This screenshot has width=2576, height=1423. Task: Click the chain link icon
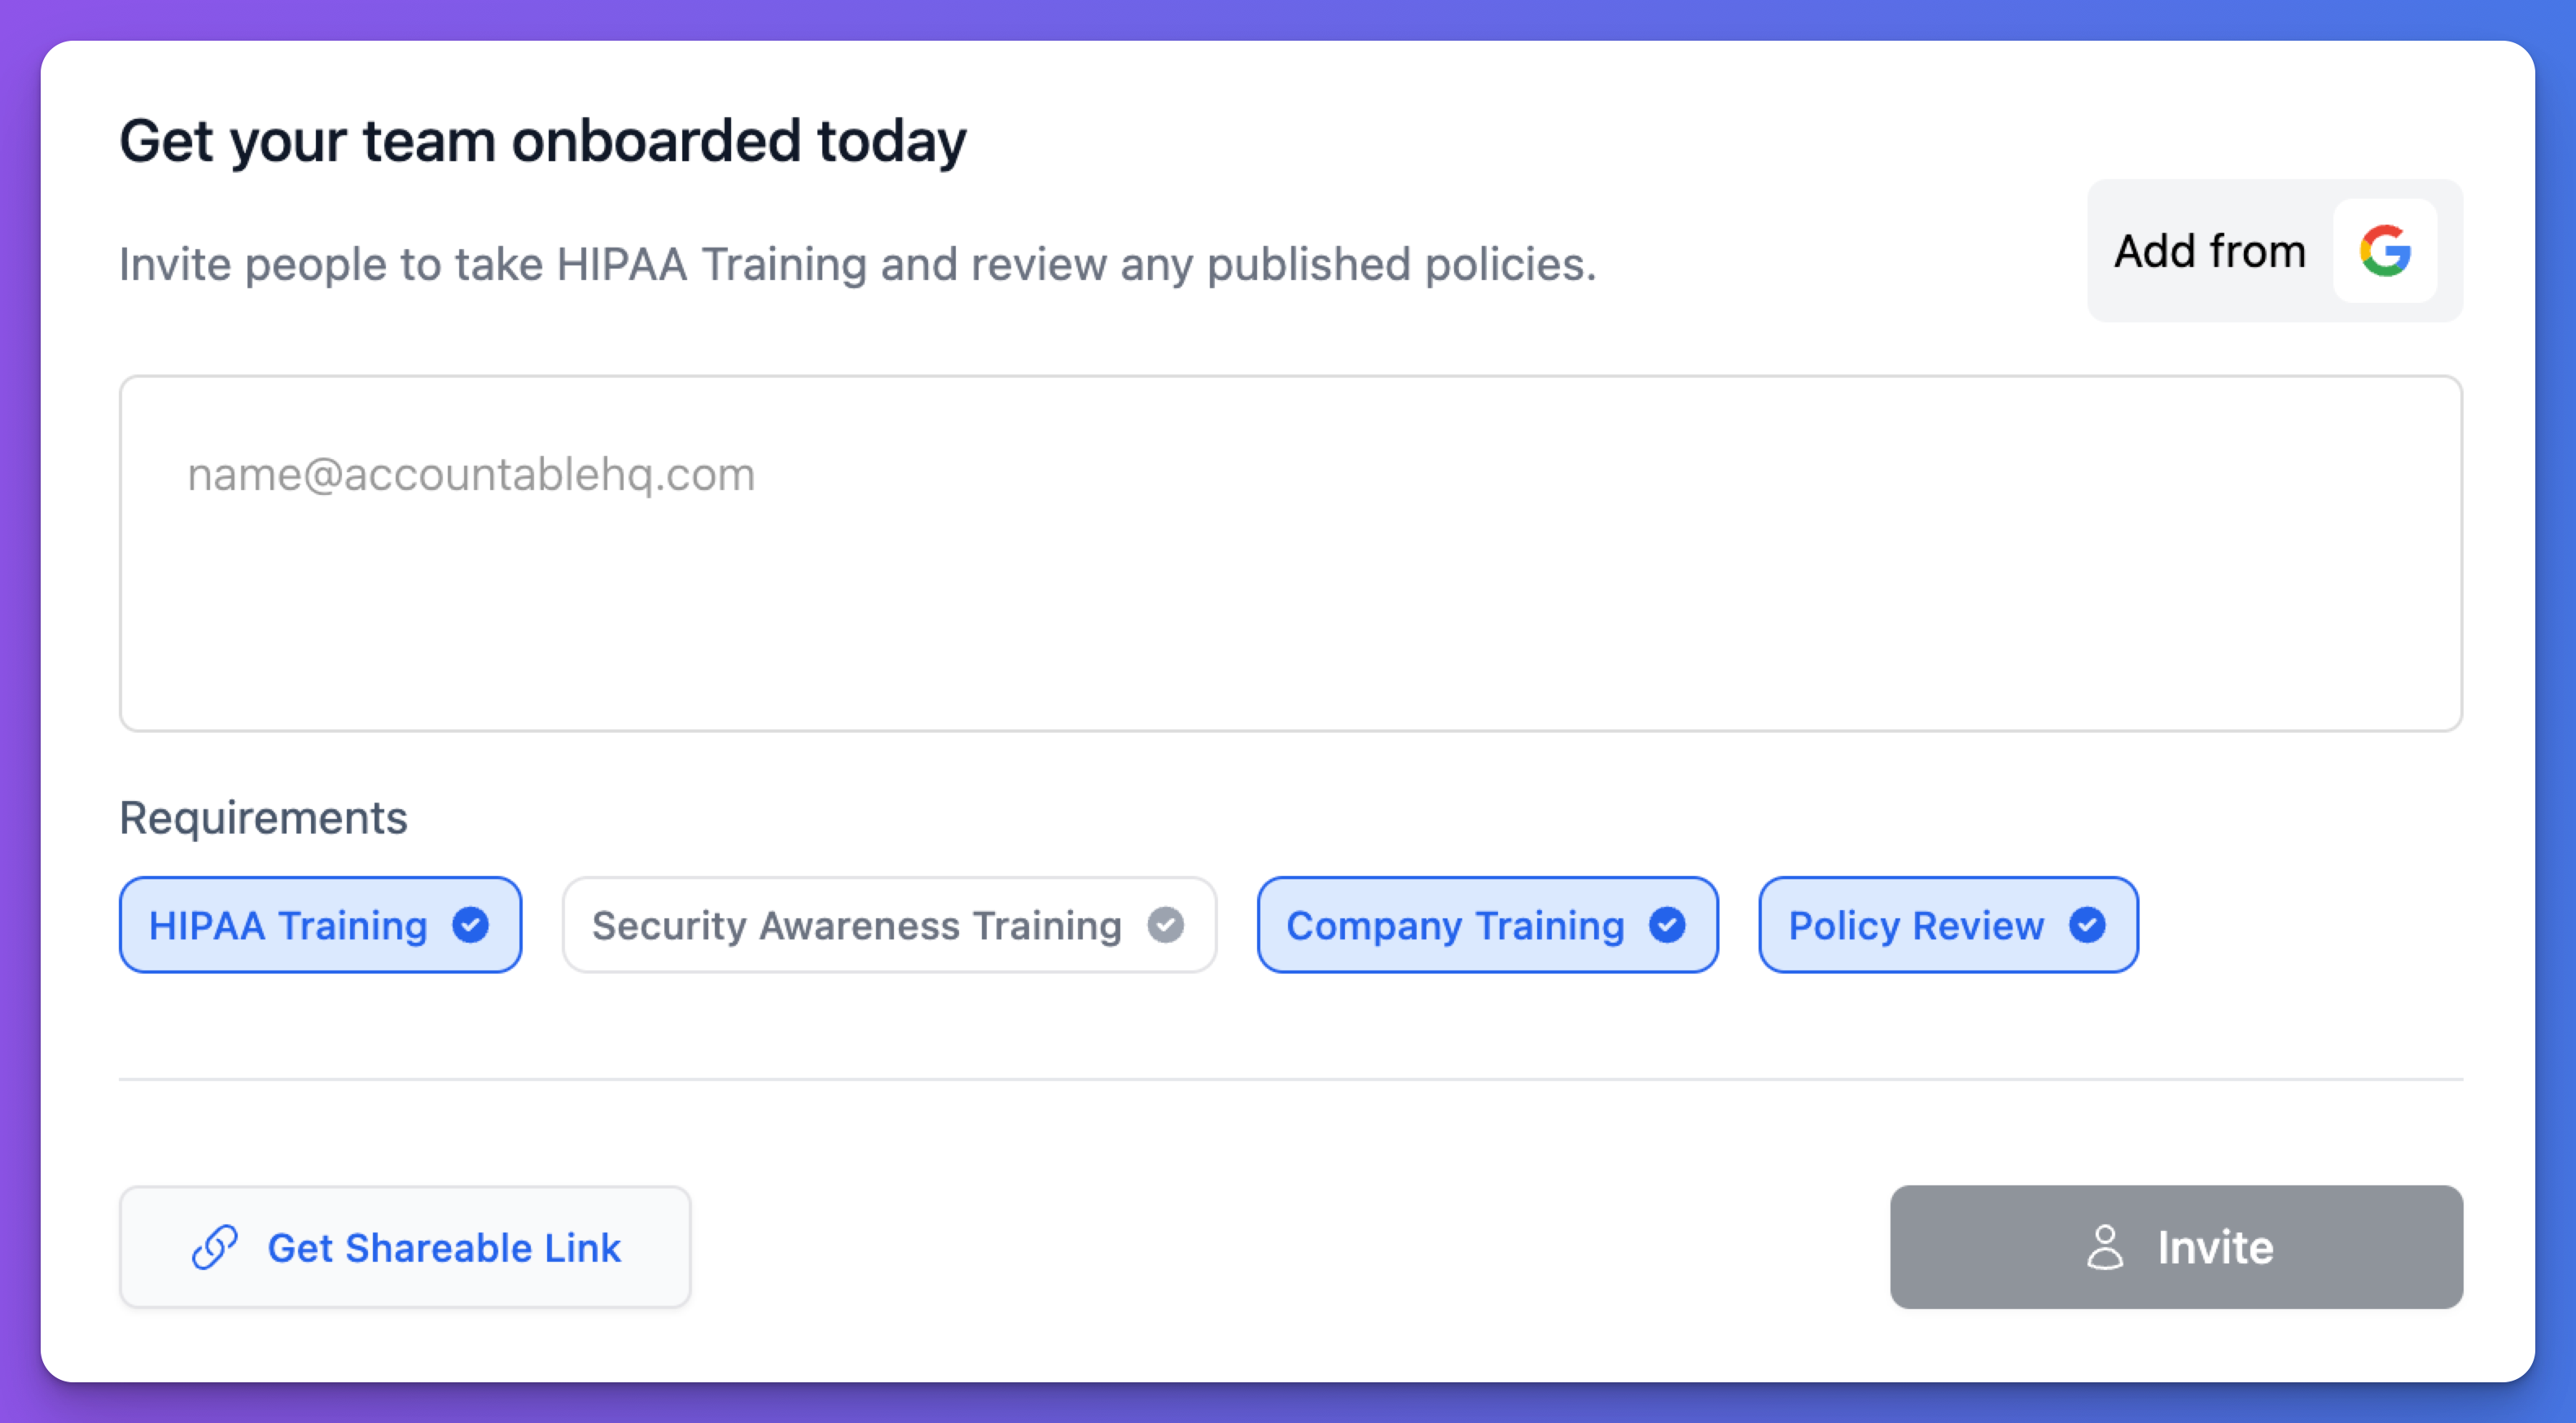pyautogui.click(x=215, y=1247)
